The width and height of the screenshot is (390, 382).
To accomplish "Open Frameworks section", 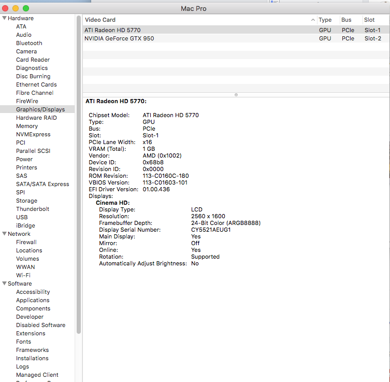I will coord(32,350).
